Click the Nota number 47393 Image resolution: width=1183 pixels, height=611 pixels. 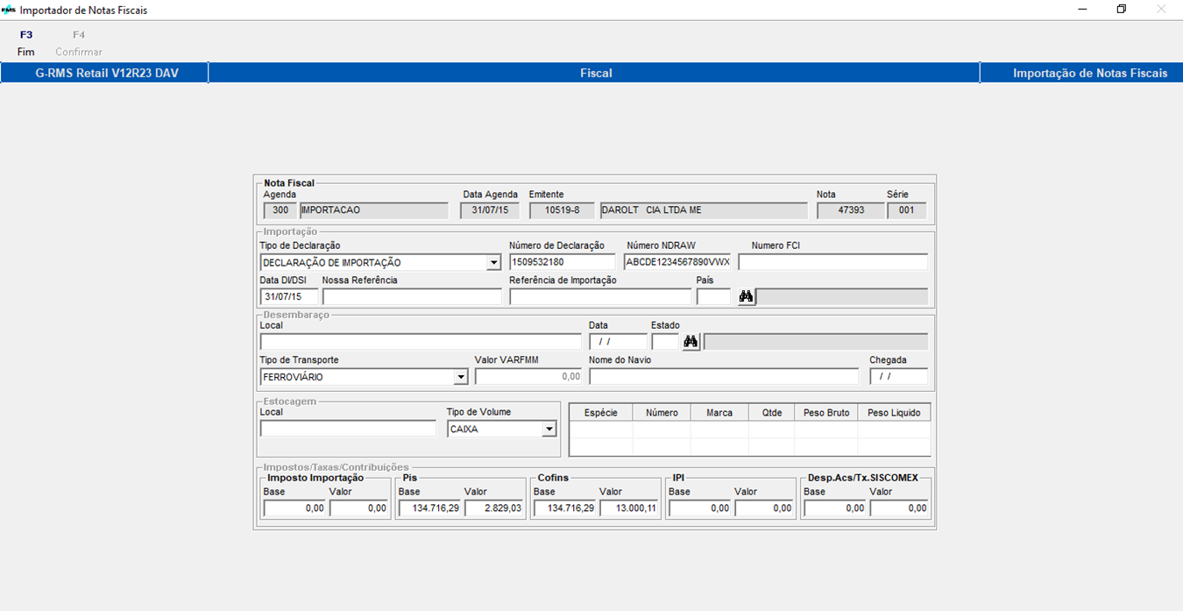[850, 210]
